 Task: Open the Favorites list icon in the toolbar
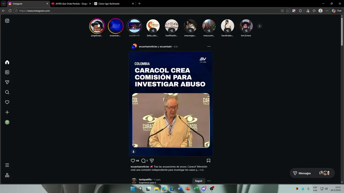point(314,11)
